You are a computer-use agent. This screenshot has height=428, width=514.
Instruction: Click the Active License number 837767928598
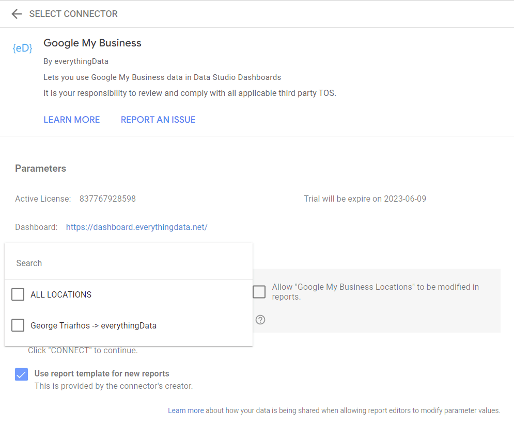pyautogui.click(x=107, y=199)
